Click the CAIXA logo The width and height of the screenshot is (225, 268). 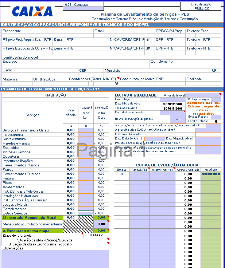(32, 11)
